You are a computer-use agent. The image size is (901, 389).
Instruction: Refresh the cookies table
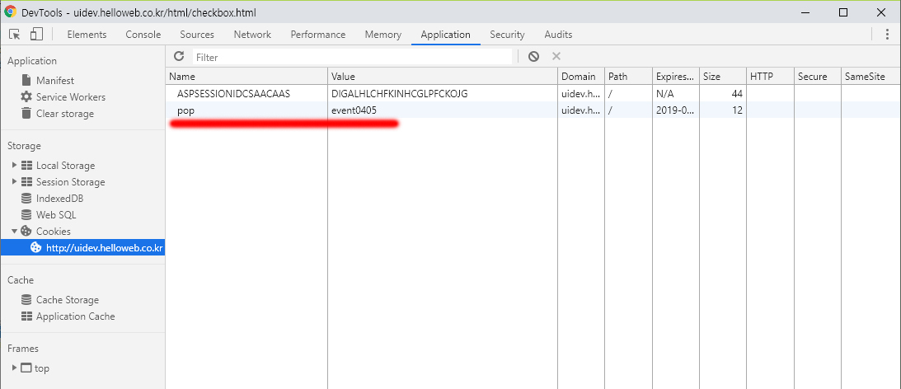[x=179, y=56]
